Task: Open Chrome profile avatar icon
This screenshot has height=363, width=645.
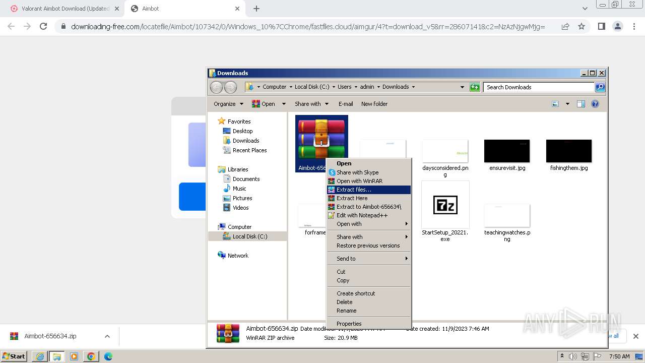Action: (x=618, y=26)
